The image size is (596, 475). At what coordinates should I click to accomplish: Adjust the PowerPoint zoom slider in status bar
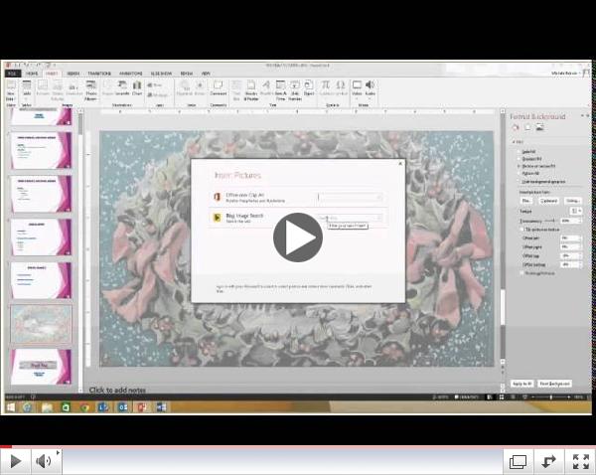click(550, 397)
